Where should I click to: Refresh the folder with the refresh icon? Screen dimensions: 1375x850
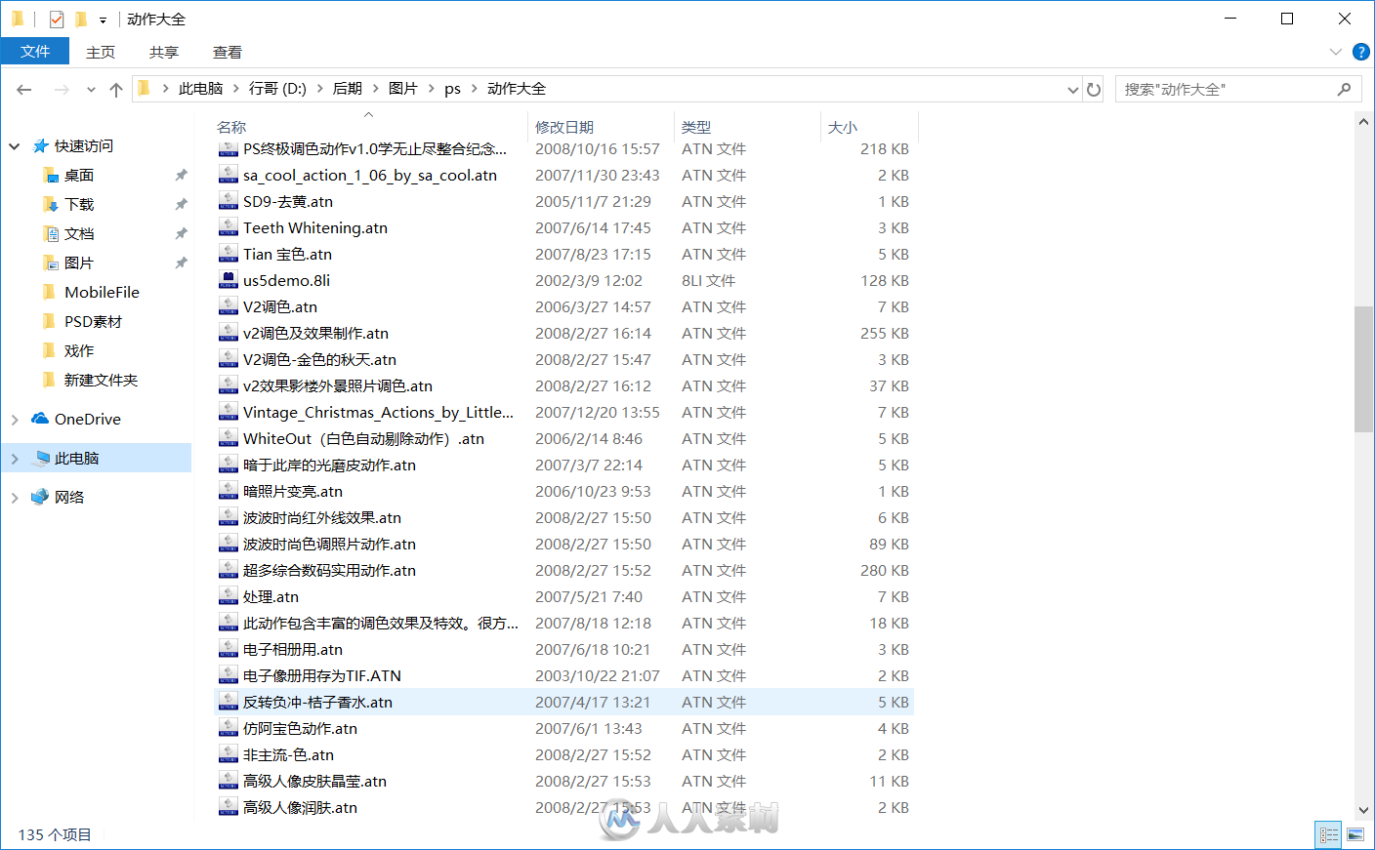click(1094, 90)
